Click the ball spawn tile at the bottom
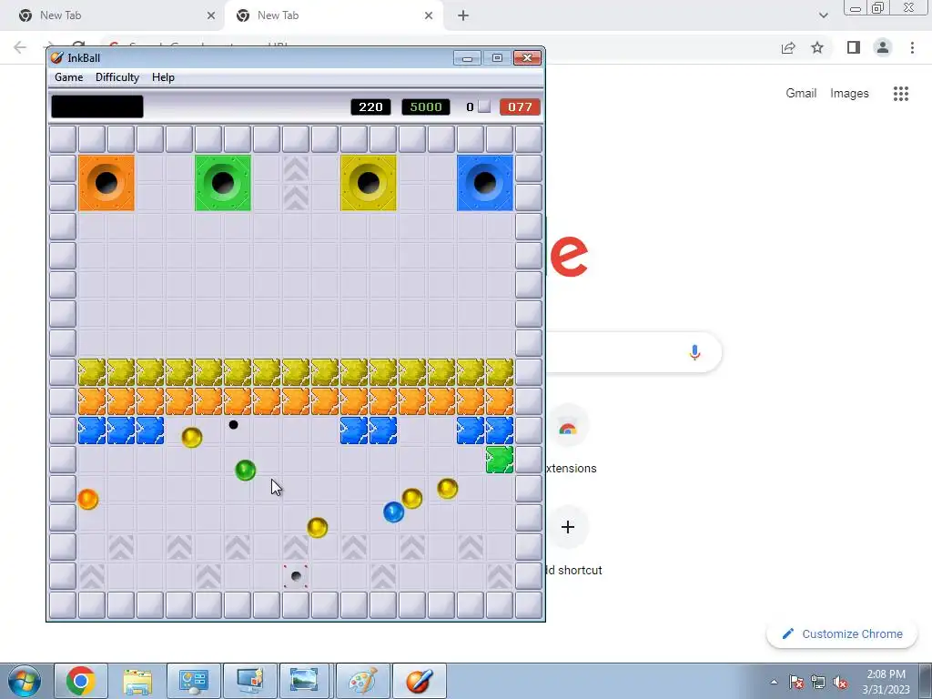932x699 pixels. coord(296,576)
